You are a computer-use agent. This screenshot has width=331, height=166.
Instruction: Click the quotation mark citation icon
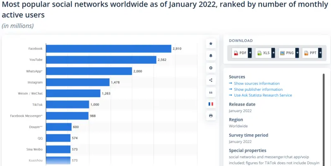click(211, 92)
